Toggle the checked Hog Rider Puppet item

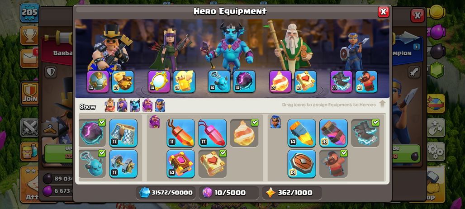click(x=333, y=164)
